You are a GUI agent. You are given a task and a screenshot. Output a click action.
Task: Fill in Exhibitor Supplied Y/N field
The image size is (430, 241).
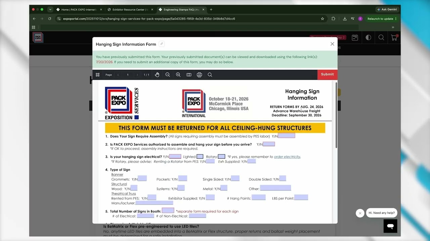pyautogui.click(x=210, y=197)
